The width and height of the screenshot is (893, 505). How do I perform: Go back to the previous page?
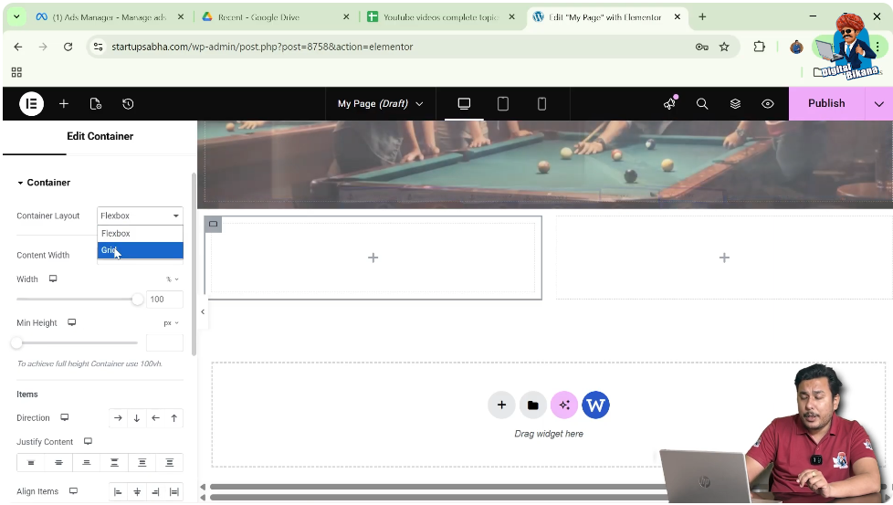point(18,47)
